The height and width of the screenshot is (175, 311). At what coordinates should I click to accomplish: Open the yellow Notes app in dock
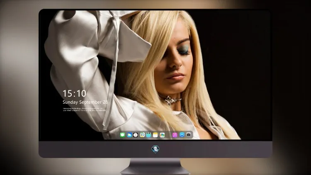pyautogui.click(x=155, y=135)
